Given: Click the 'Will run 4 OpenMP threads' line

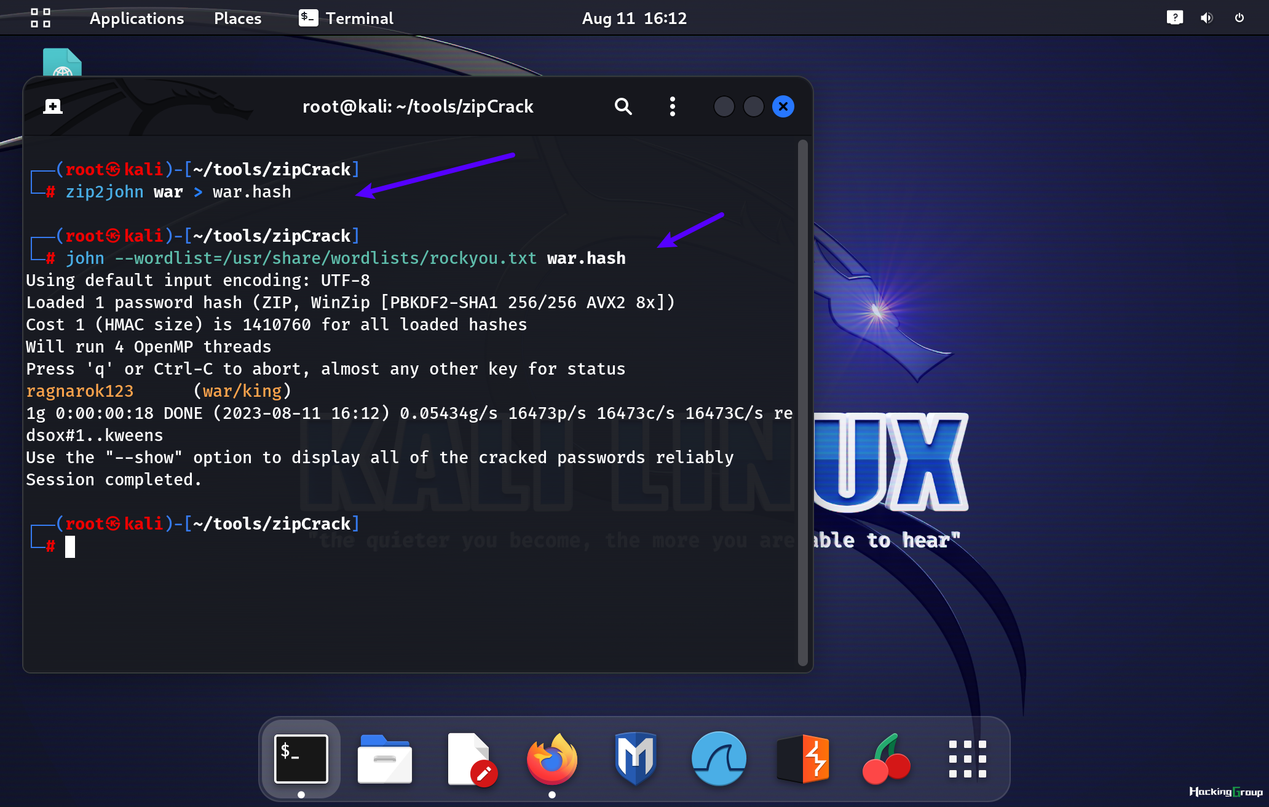Looking at the screenshot, I should (x=149, y=347).
